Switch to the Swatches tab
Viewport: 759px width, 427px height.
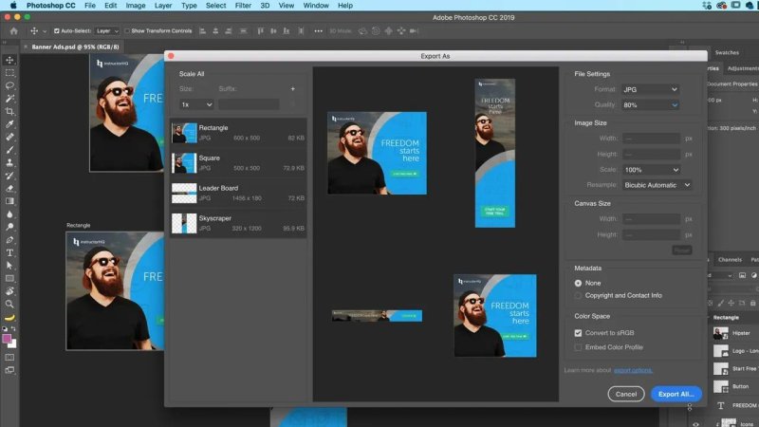[727, 52]
